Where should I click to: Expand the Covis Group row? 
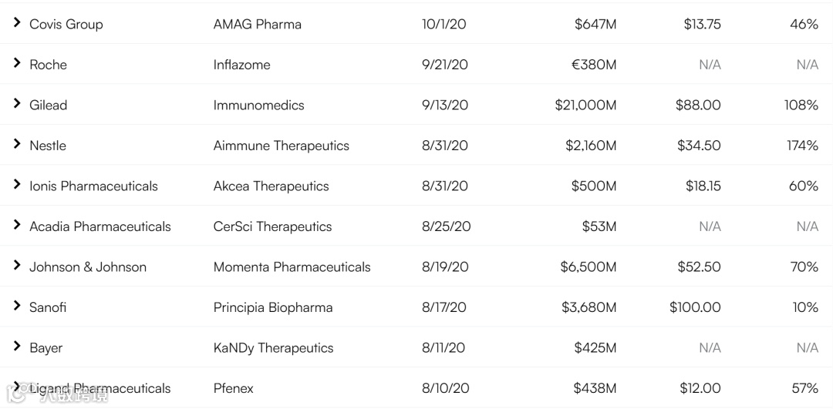[16, 23]
